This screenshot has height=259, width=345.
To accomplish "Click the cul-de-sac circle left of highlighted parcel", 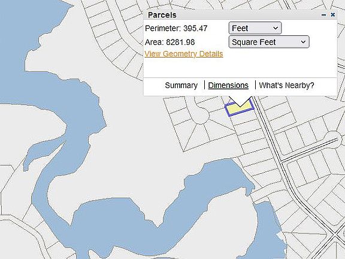I will (200, 115).
